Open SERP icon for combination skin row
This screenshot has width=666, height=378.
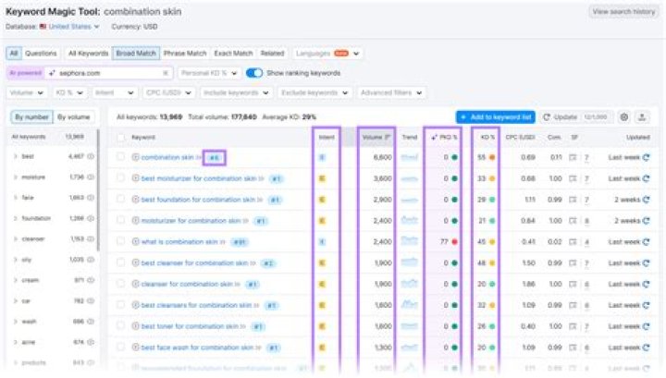point(573,157)
